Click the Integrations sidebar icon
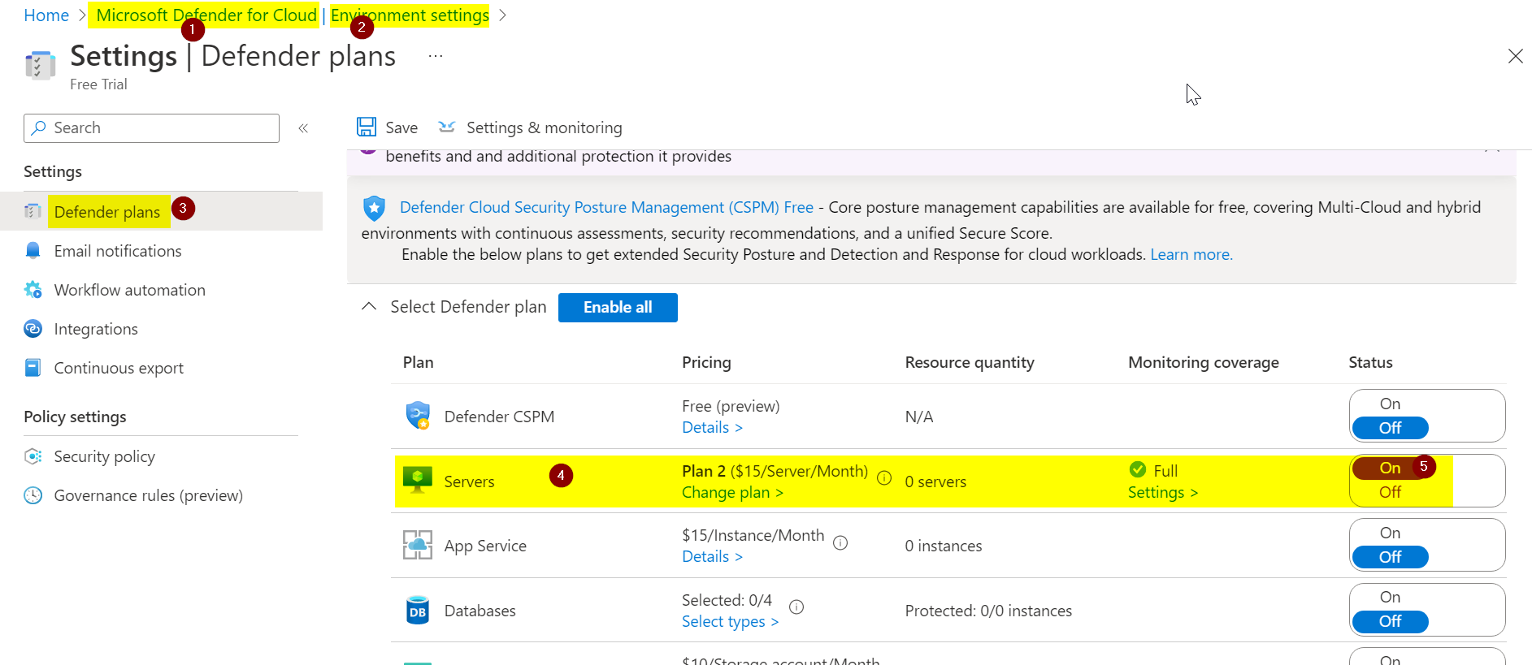 point(33,329)
